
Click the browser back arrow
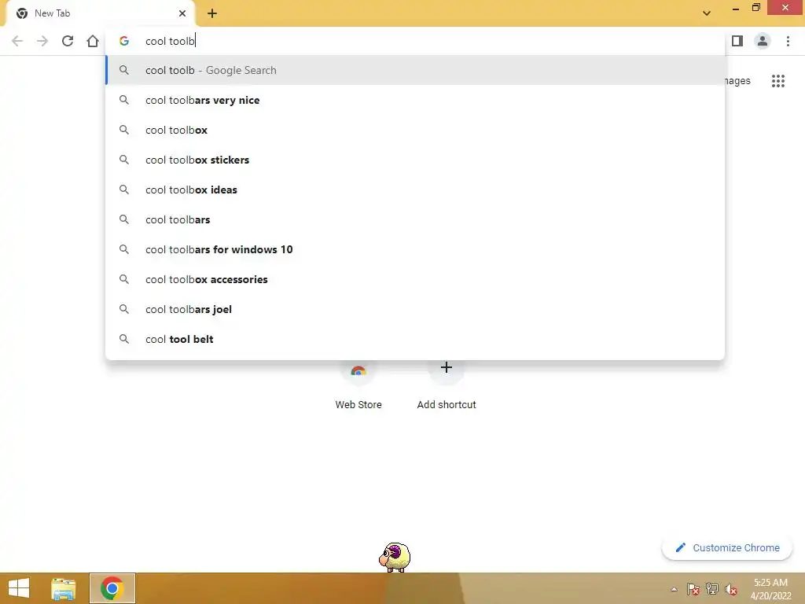(x=17, y=41)
